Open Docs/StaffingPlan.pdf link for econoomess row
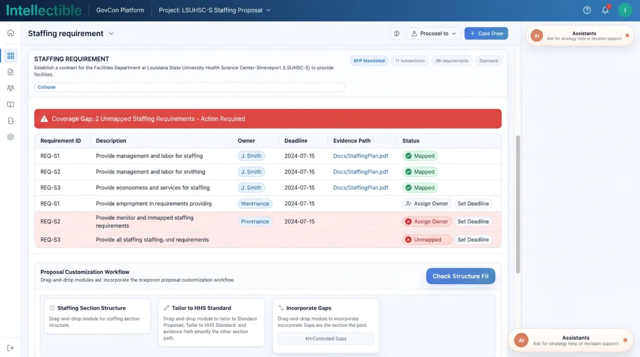This screenshot has height=357, width=640. tap(360, 188)
